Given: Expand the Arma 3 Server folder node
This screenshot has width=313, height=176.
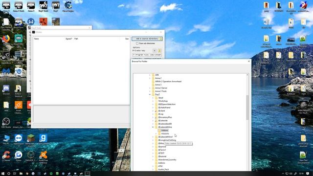Looking at the screenshot, I should pyautogui.click(x=150, y=88).
